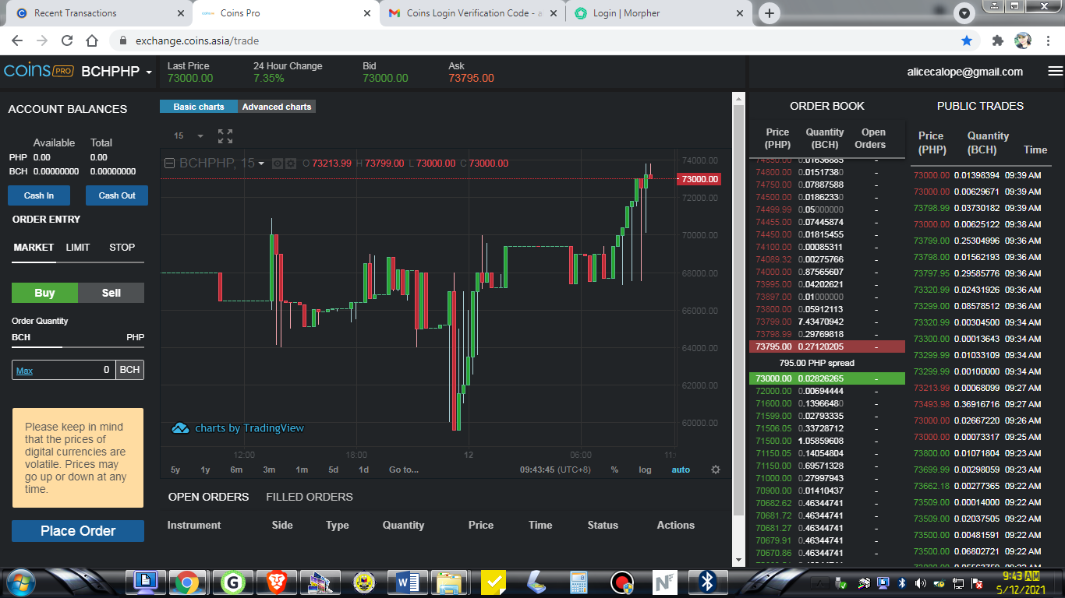Open Chrome extensions puzzle icon

point(997,40)
